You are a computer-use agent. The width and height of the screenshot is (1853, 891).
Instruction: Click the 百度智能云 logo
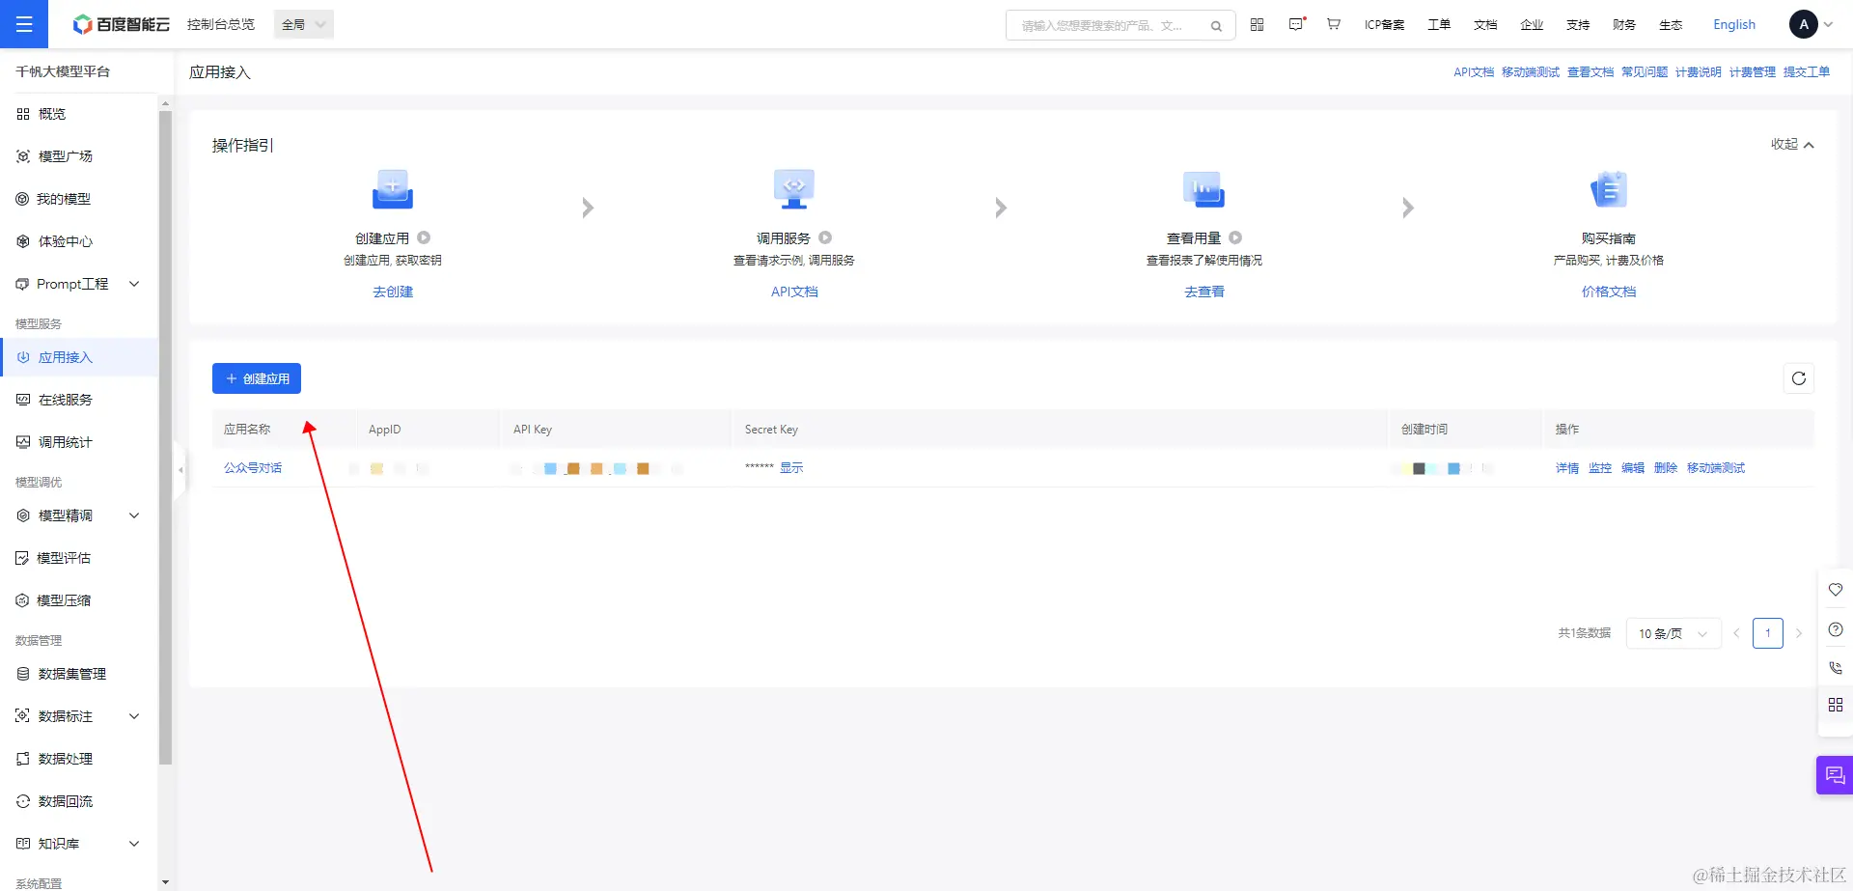tap(122, 24)
